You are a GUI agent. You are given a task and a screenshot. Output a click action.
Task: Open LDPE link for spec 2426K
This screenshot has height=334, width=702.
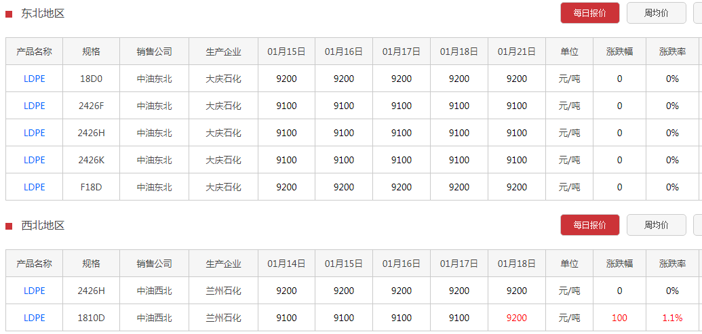(35, 160)
